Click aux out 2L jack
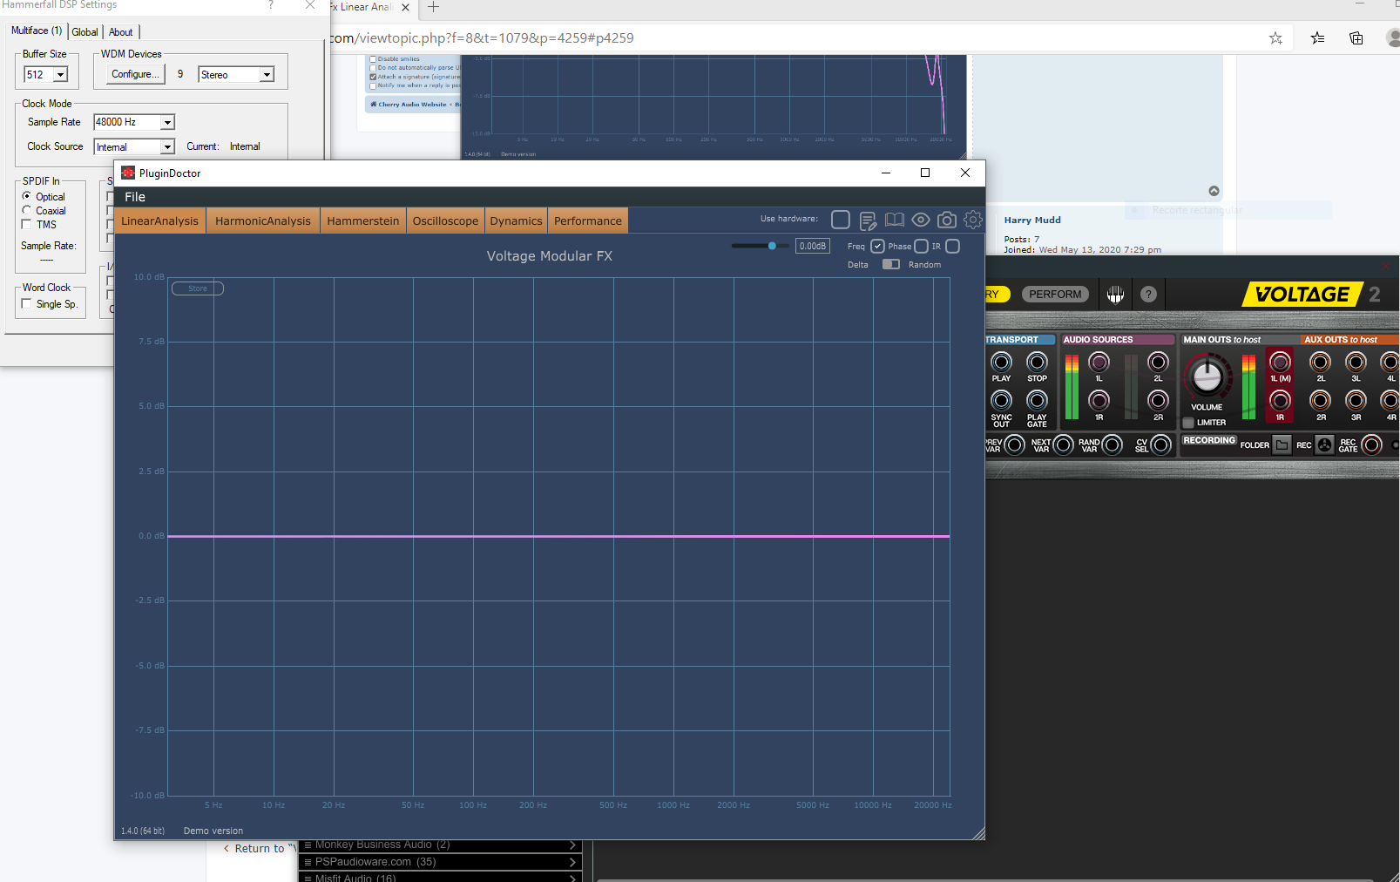Image resolution: width=1400 pixels, height=882 pixels. point(1321,362)
